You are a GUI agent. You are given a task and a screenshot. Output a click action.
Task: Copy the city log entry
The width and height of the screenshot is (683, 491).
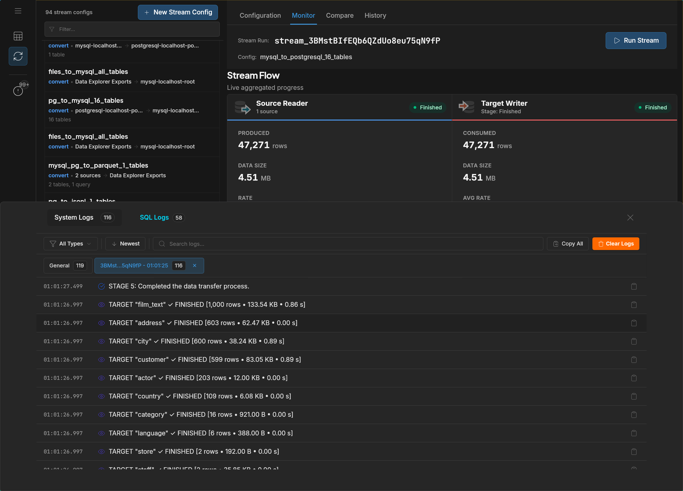click(x=634, y=341)
